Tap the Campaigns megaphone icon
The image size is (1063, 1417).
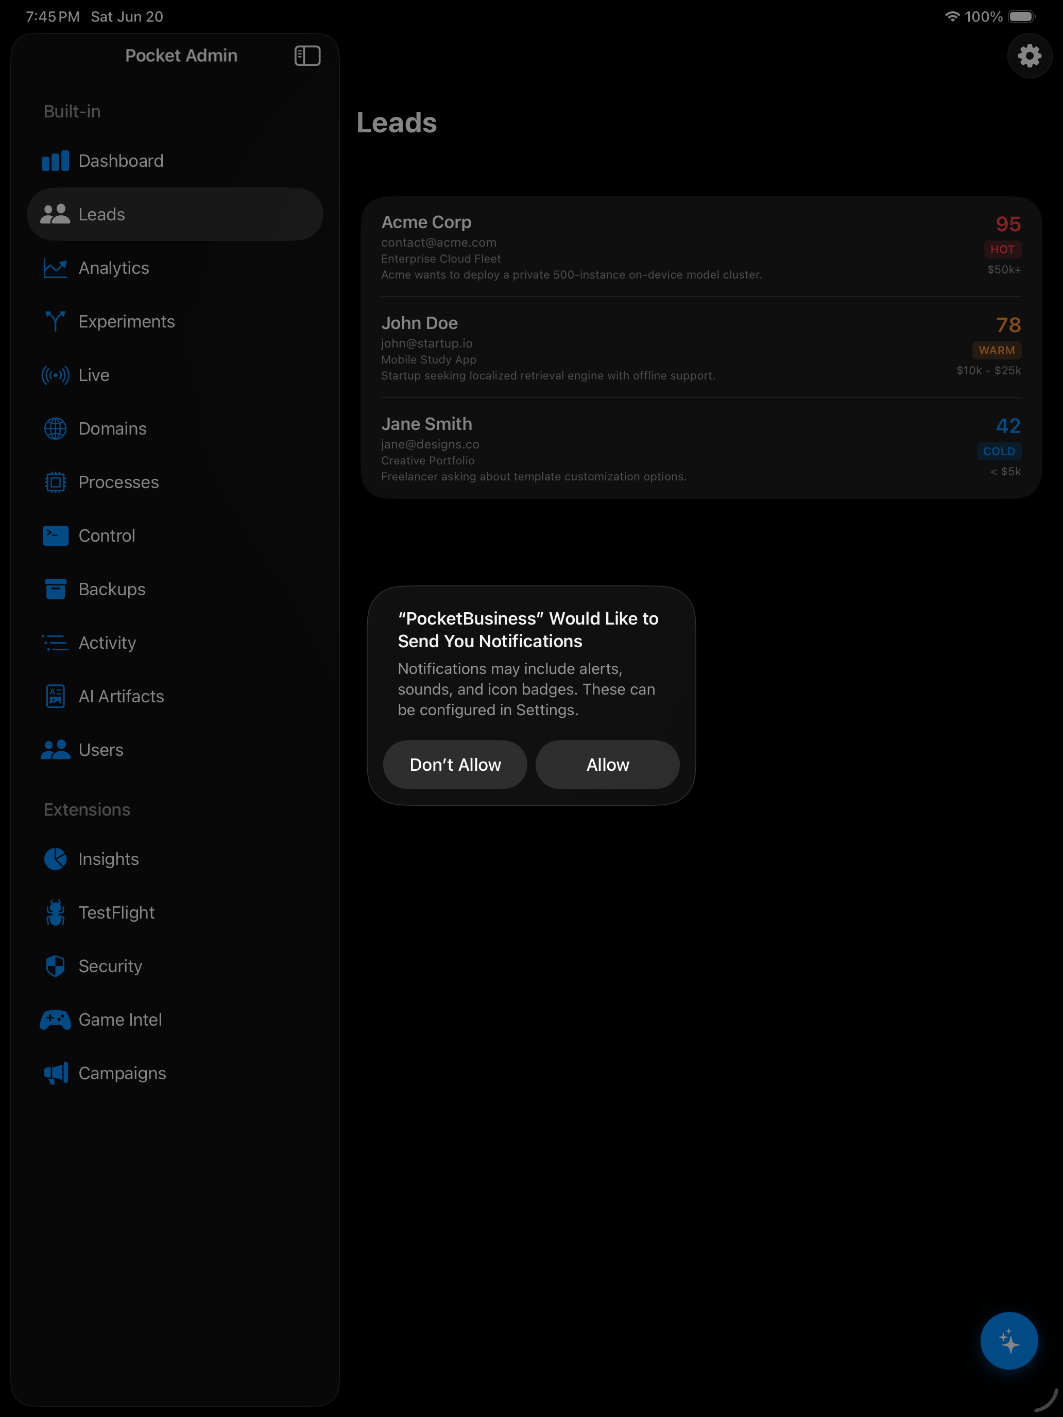point(55,1073)
